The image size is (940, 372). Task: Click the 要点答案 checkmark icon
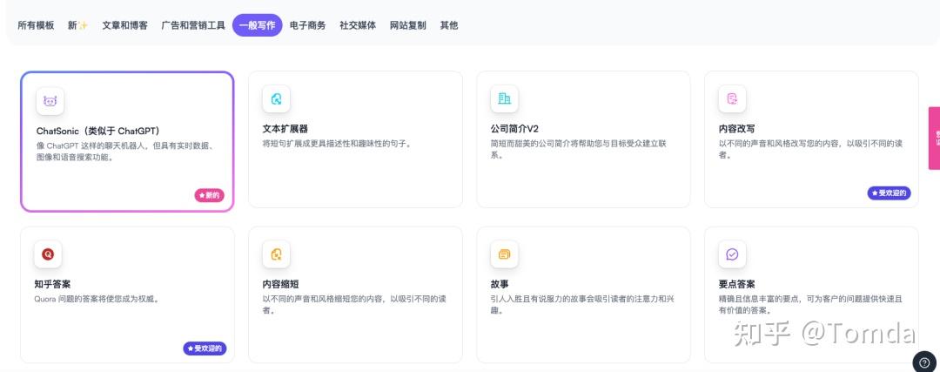732,254
